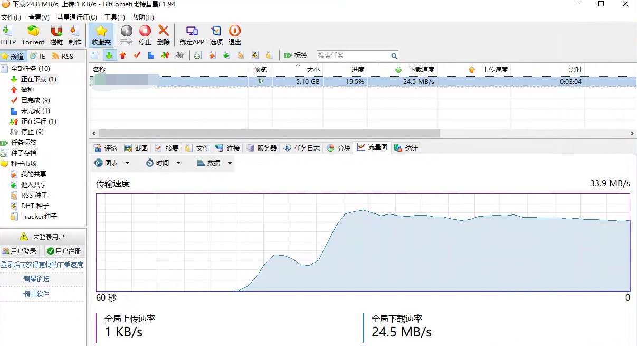The width and height of the screenshot is (637, 346).
Task: Switch to the 频道 sidebar tab
Action: 13,56
